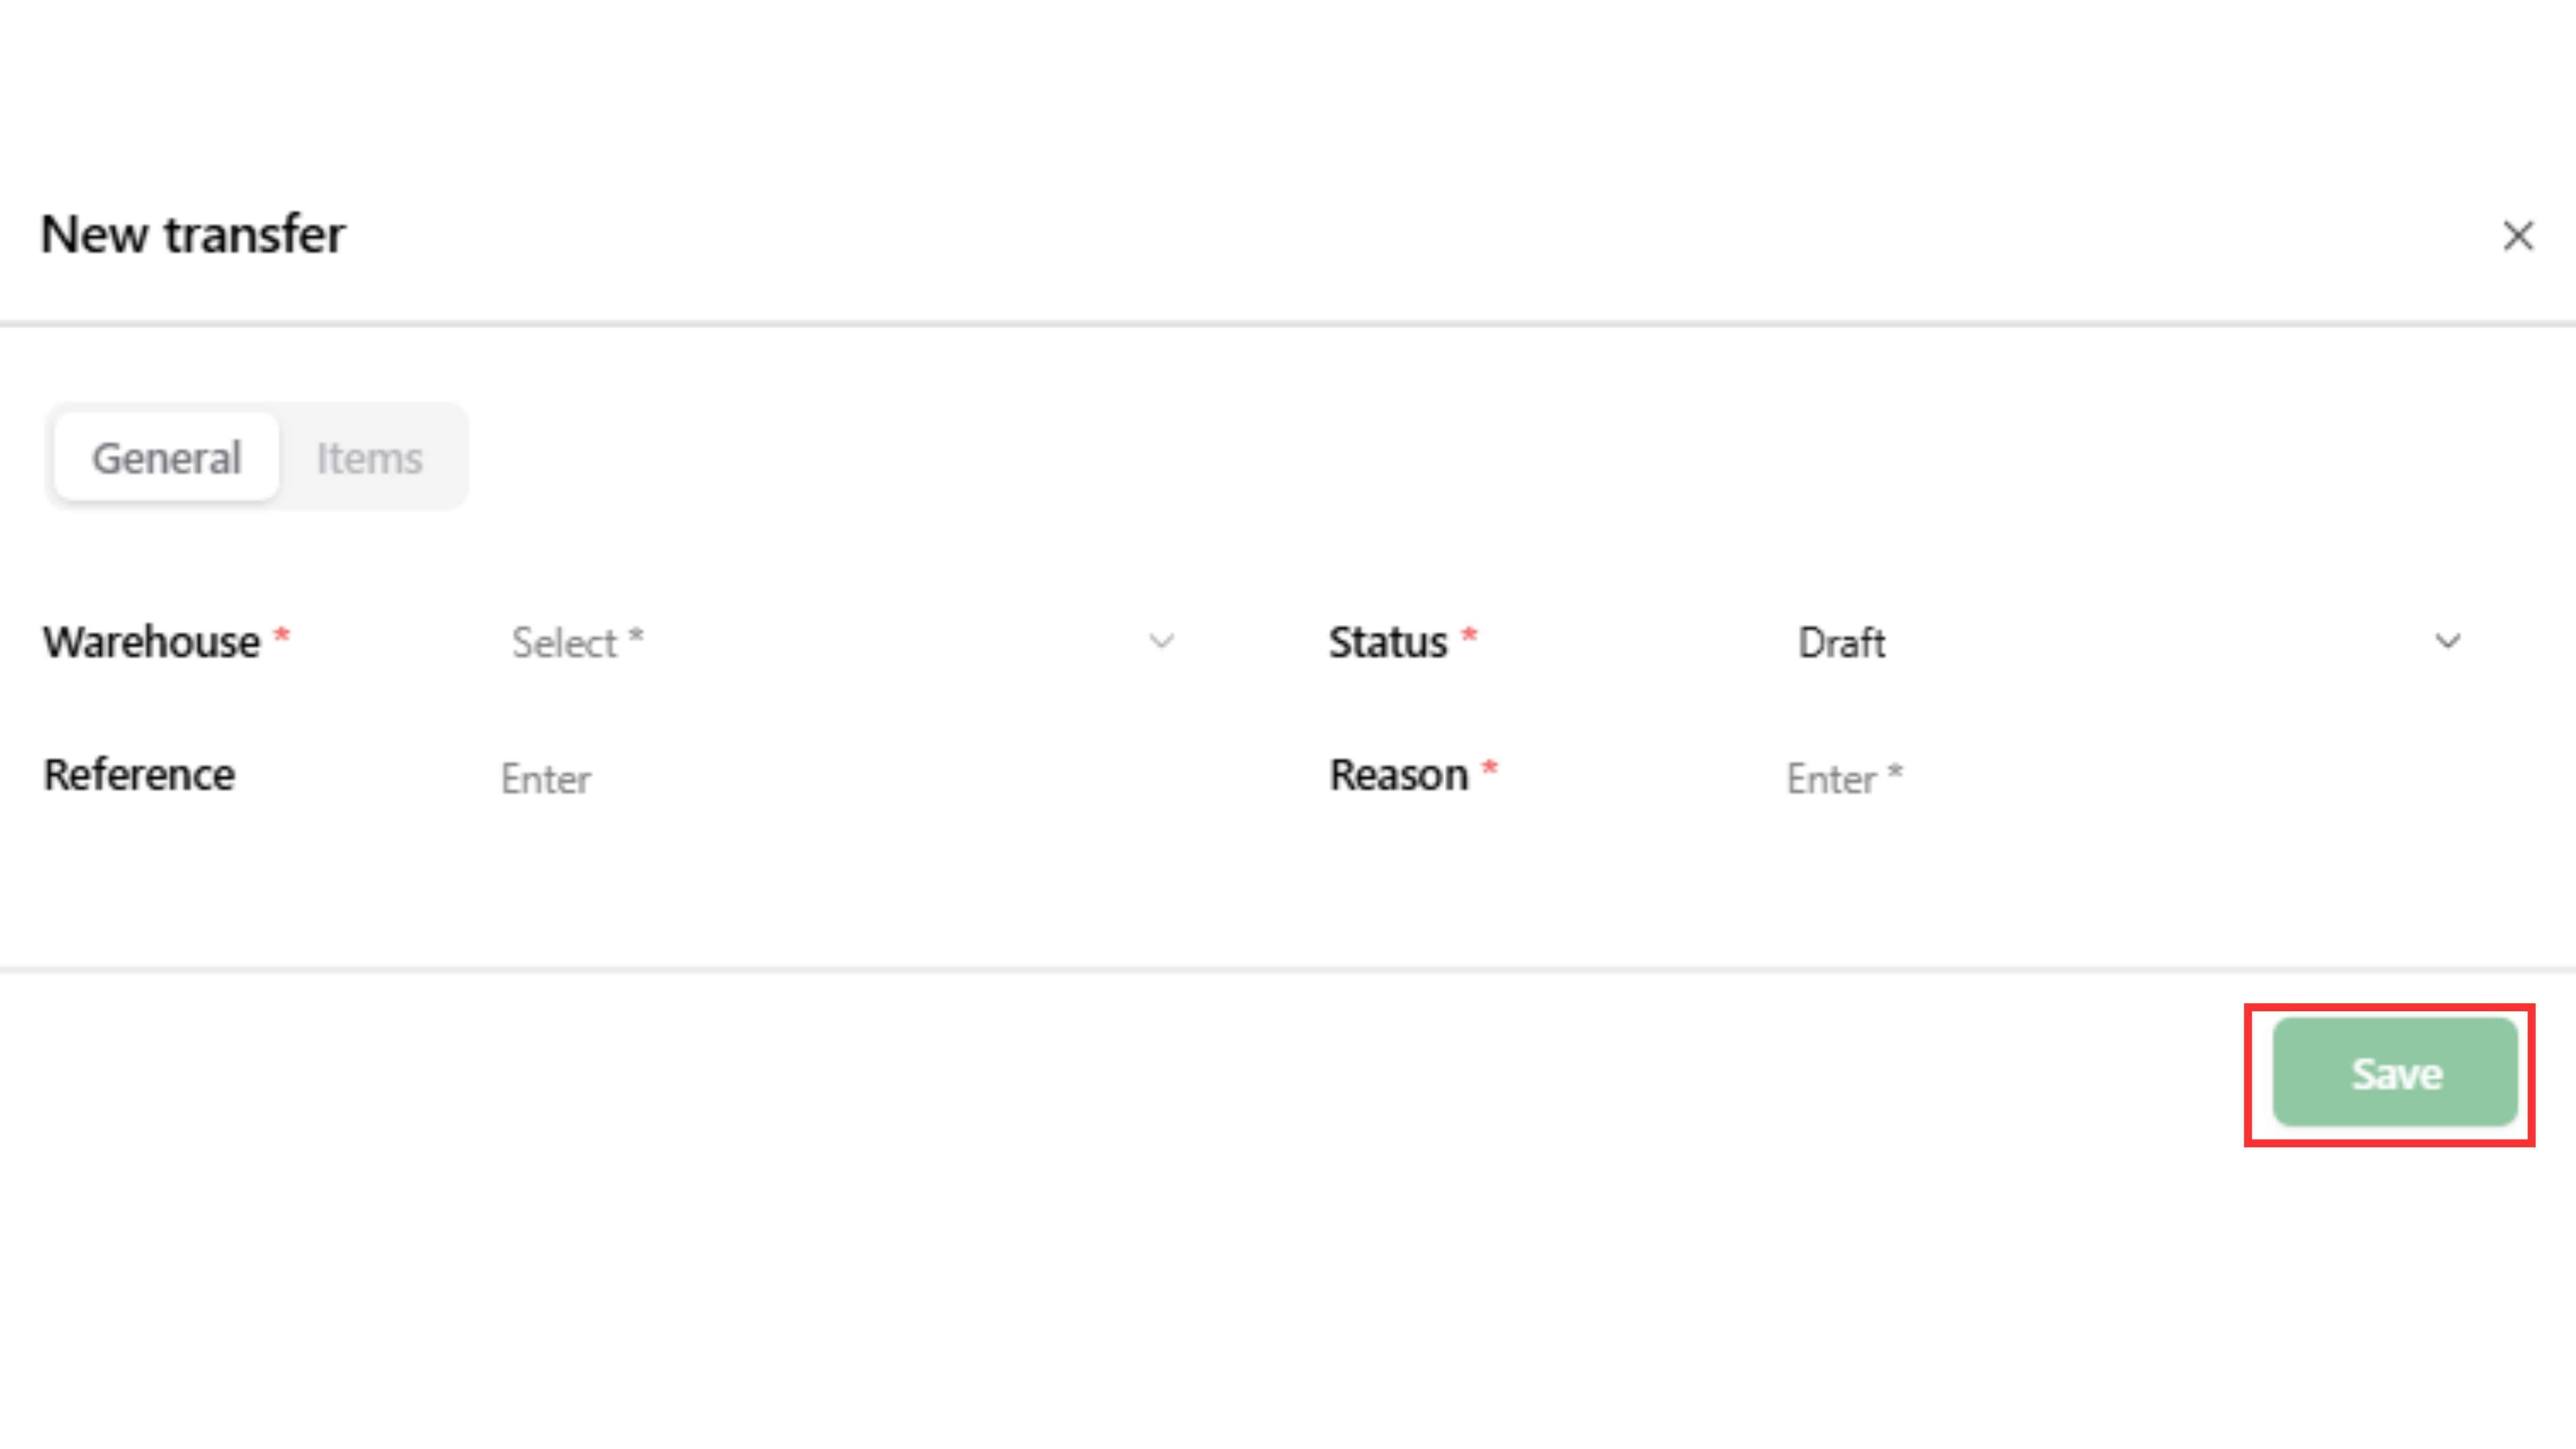Click the red asterisk beside Reason
Screen dimensions: 2576x1449
click(x=1489, y=769)
